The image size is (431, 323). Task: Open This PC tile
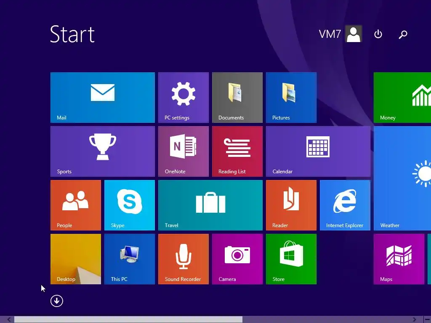click(130, 259)
